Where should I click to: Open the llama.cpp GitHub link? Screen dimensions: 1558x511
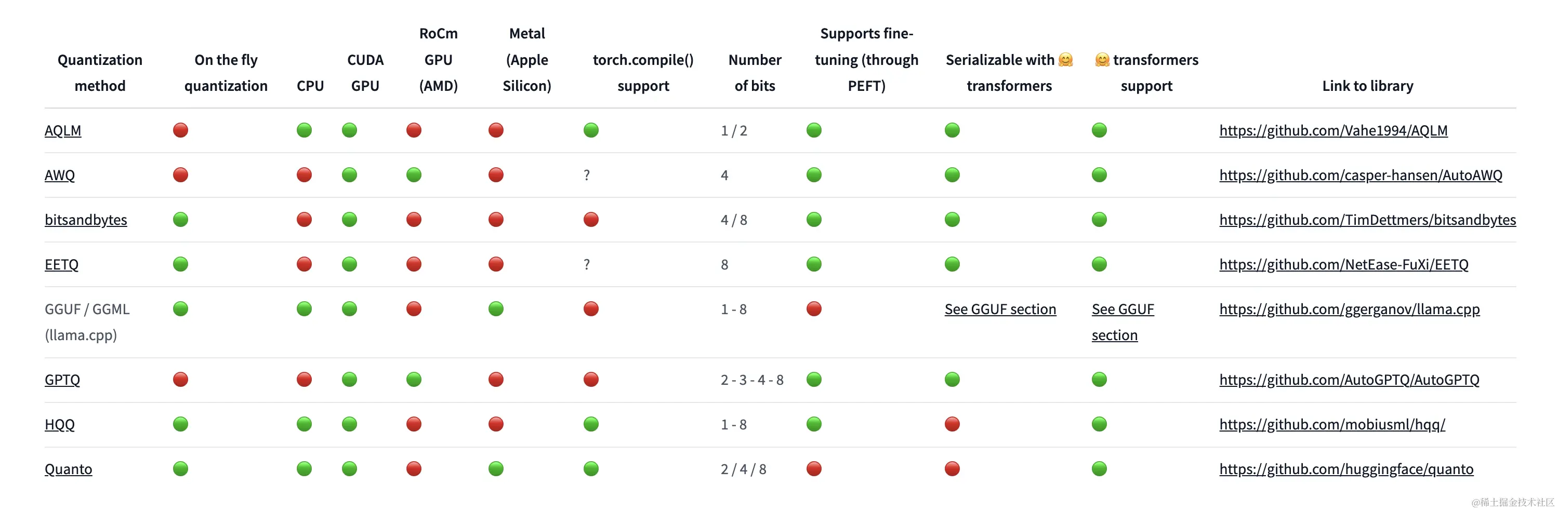(x=1349, y=310)
